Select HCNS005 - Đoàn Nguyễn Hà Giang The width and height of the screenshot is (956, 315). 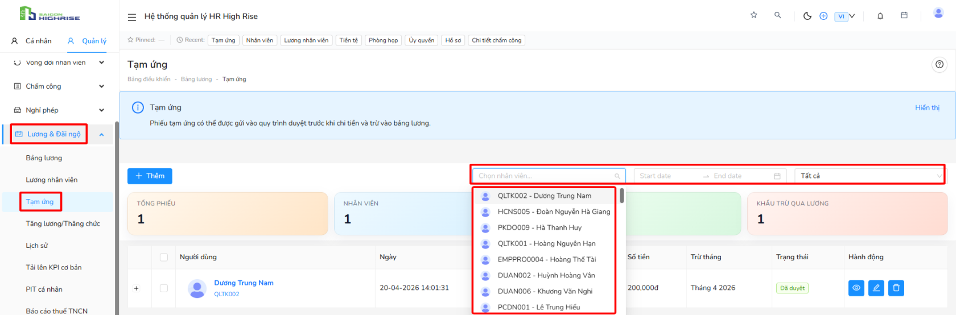[x=545, y=212]
